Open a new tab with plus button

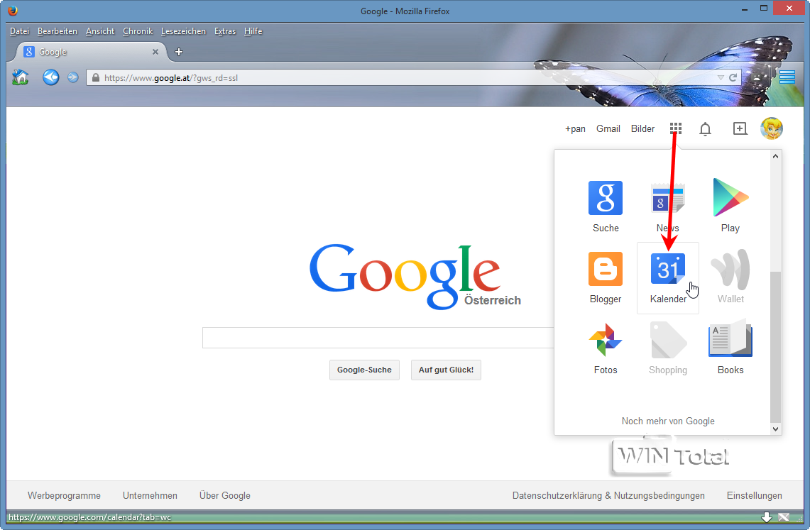point(179,52)
